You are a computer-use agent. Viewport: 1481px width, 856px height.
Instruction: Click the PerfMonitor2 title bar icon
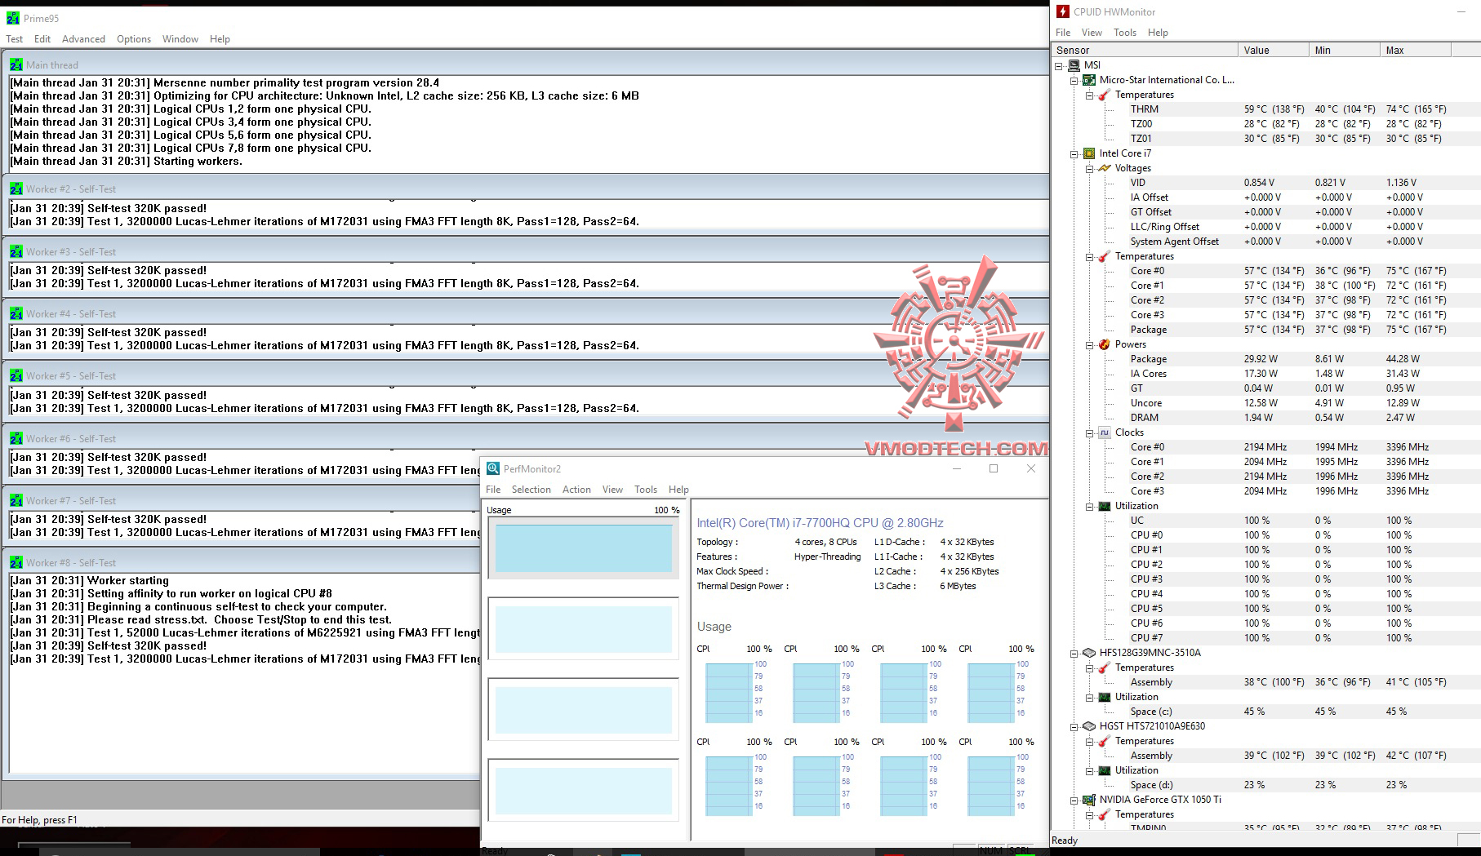[493, 468]
